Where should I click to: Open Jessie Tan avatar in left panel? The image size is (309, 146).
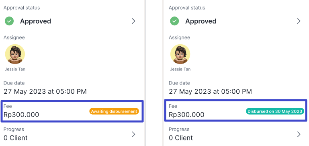point(15,54)
